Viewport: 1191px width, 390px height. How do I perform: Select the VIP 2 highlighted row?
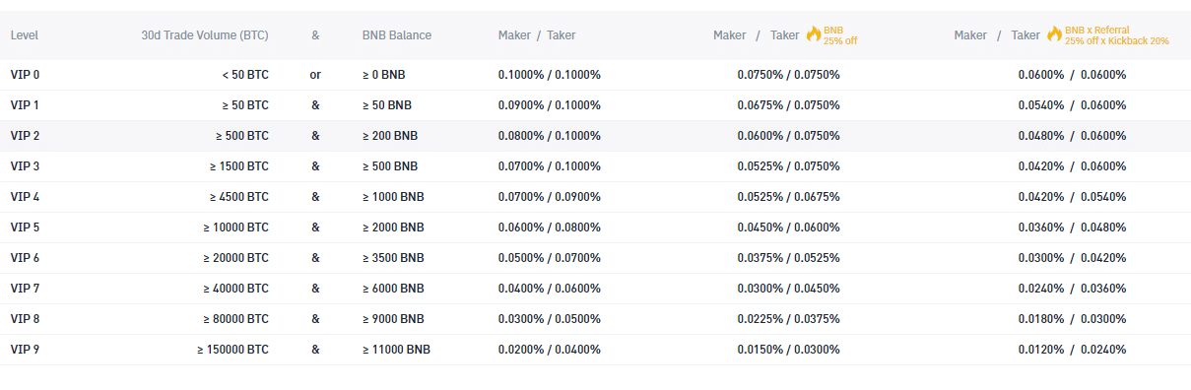pos(595,136)
